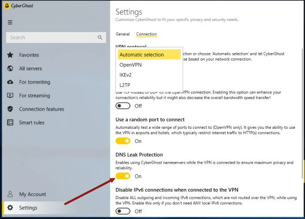Click the magnifier search icon
Image resolution: width=305 pixels, height=219 pixels.
pos(100,37)
